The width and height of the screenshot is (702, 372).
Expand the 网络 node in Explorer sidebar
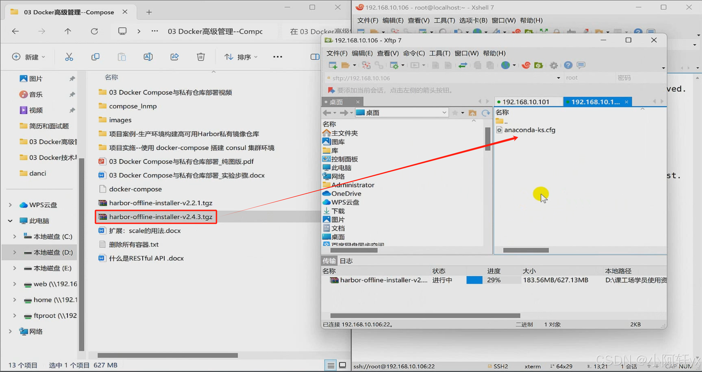(x=10, y=331)
